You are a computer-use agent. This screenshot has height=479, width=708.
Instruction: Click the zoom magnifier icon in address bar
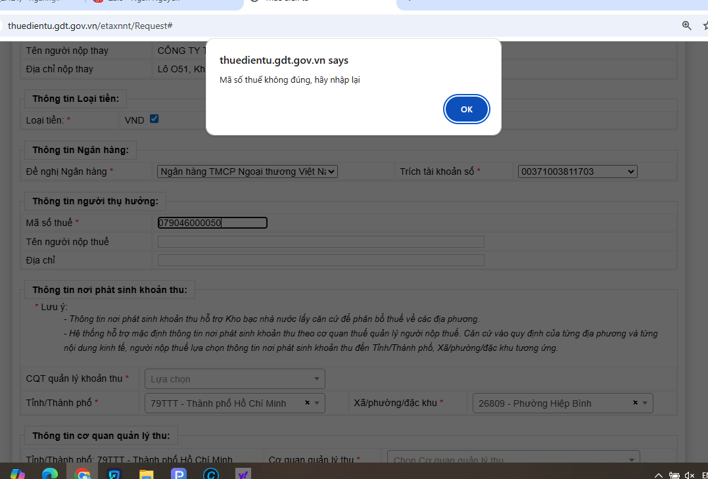click(686, 26)
